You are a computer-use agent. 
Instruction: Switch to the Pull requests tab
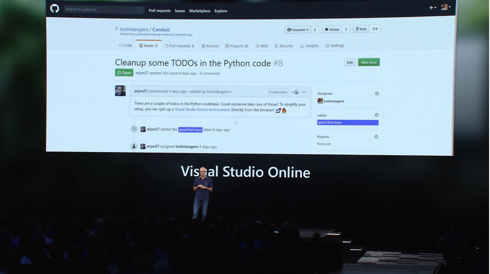(x=180, y=46)
